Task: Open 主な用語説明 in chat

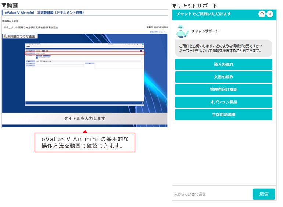Action: [x=223, y=115]
